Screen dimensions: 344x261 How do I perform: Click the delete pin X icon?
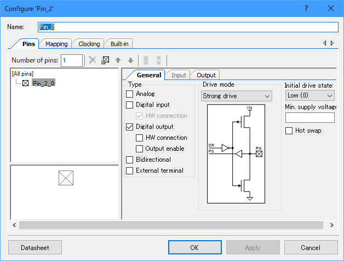pos(93,60)
